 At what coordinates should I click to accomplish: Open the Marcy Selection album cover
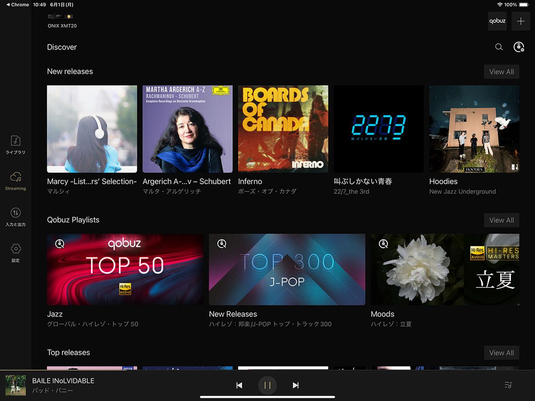pos(92,129)
